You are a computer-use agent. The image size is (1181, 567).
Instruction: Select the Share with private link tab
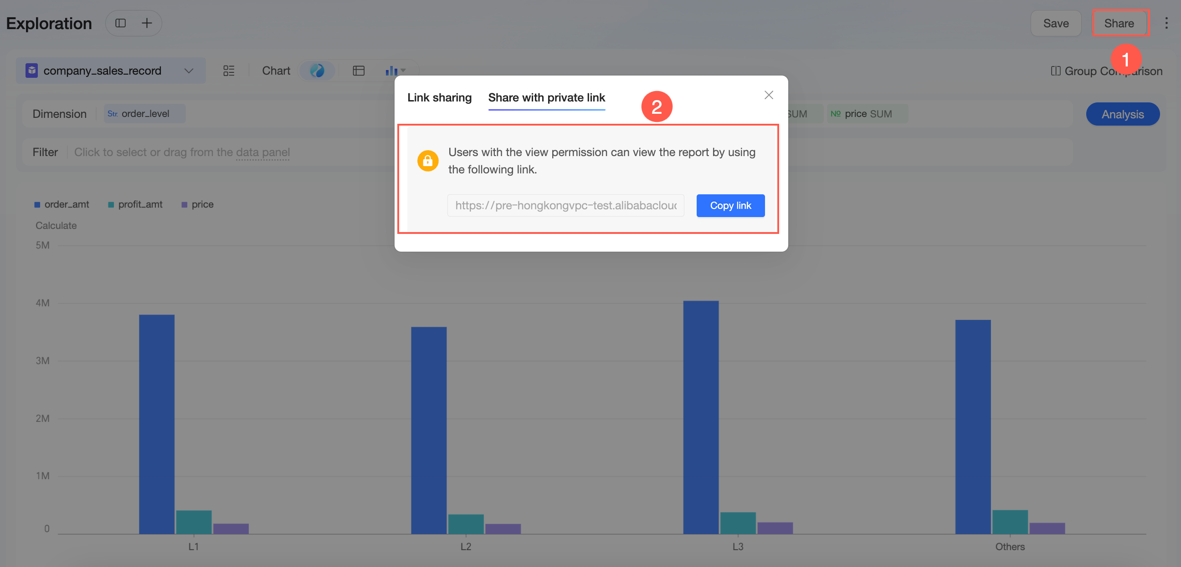(546, 97)
